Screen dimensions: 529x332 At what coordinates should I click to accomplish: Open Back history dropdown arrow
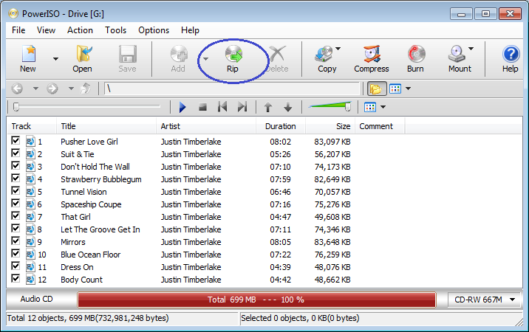pos(35,89)
